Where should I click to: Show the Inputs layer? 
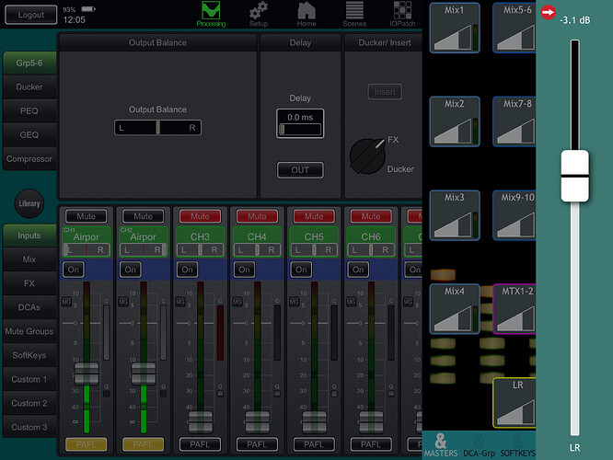[x=29, y=236]
